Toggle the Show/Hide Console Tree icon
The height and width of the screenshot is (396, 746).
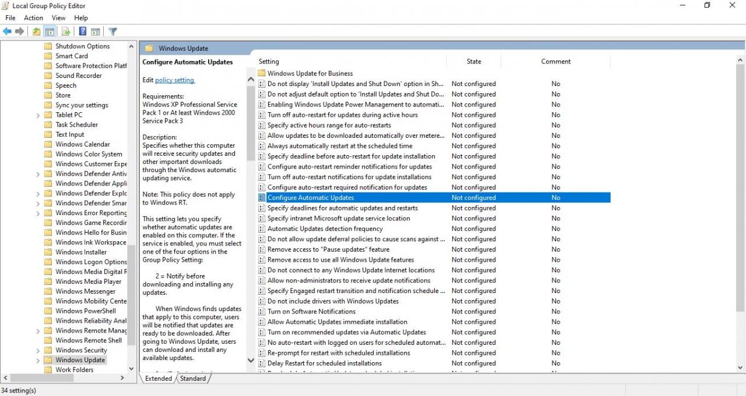pos(50,31)
